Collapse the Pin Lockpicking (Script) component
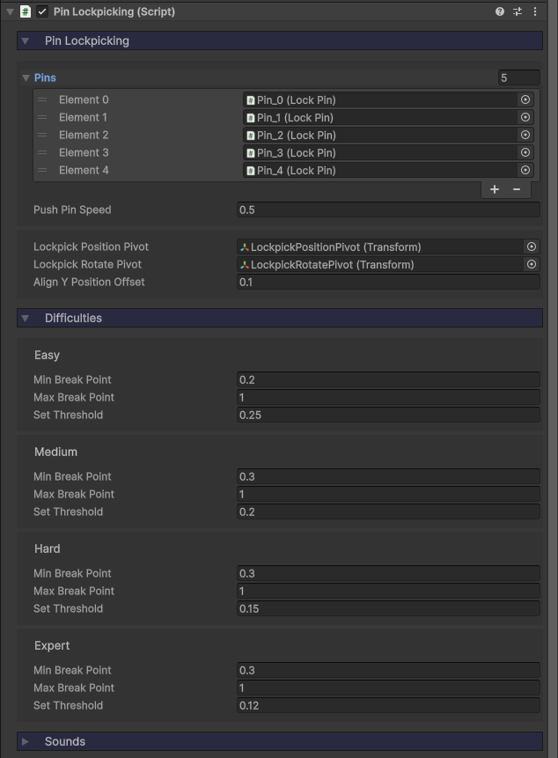This screenshot has height=758, width=558. click(x=11, y=12)
